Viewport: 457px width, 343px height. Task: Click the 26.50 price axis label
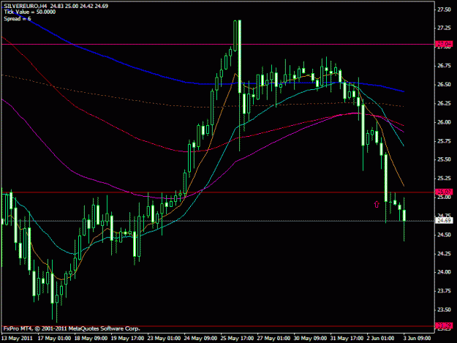coord(444,85)
